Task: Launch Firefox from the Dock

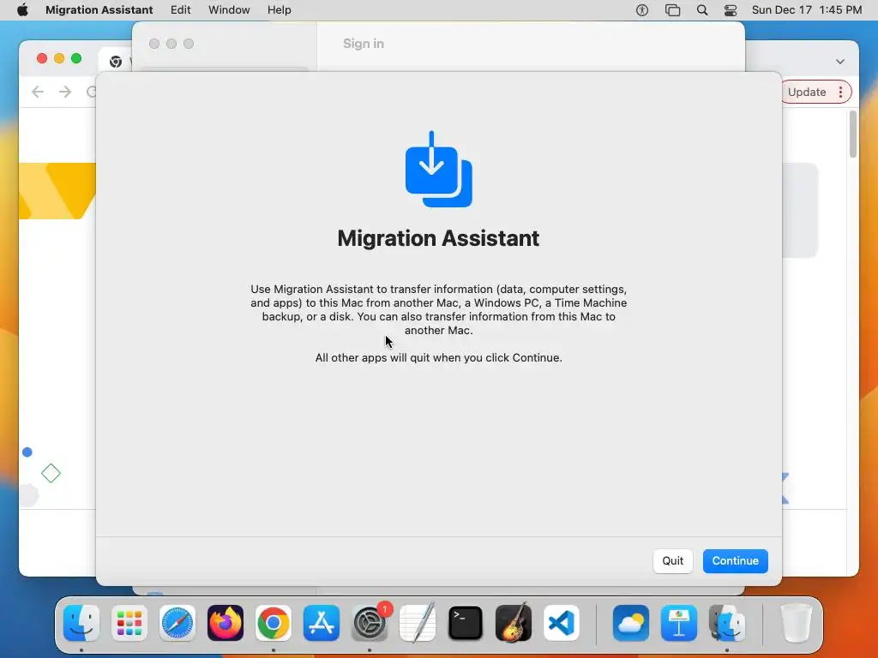Action: tap(226, 623)
